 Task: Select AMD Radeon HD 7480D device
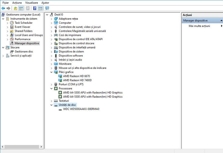click(77, 80)
